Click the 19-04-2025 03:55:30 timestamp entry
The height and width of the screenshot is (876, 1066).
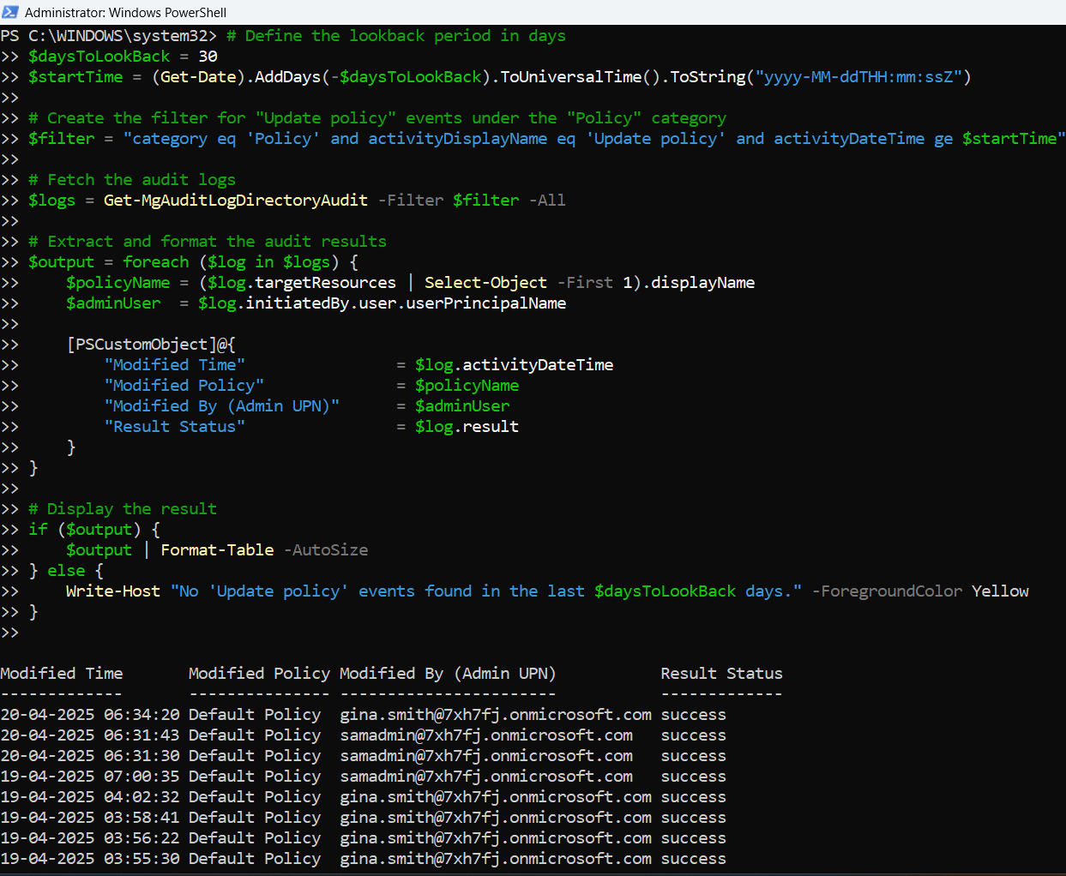coord(90,859)
